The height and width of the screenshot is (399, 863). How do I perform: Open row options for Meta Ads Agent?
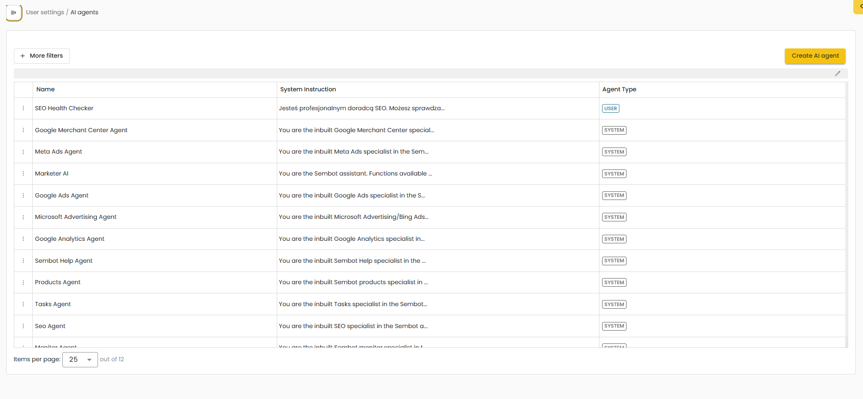pos(23,152)
